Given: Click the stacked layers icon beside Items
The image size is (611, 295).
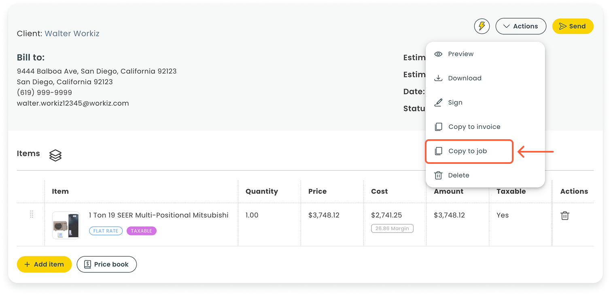Looking at the screenshot, I should click(55, 155).
